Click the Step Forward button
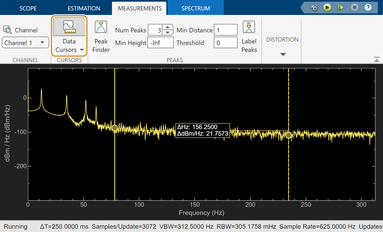 coord(341,8)
